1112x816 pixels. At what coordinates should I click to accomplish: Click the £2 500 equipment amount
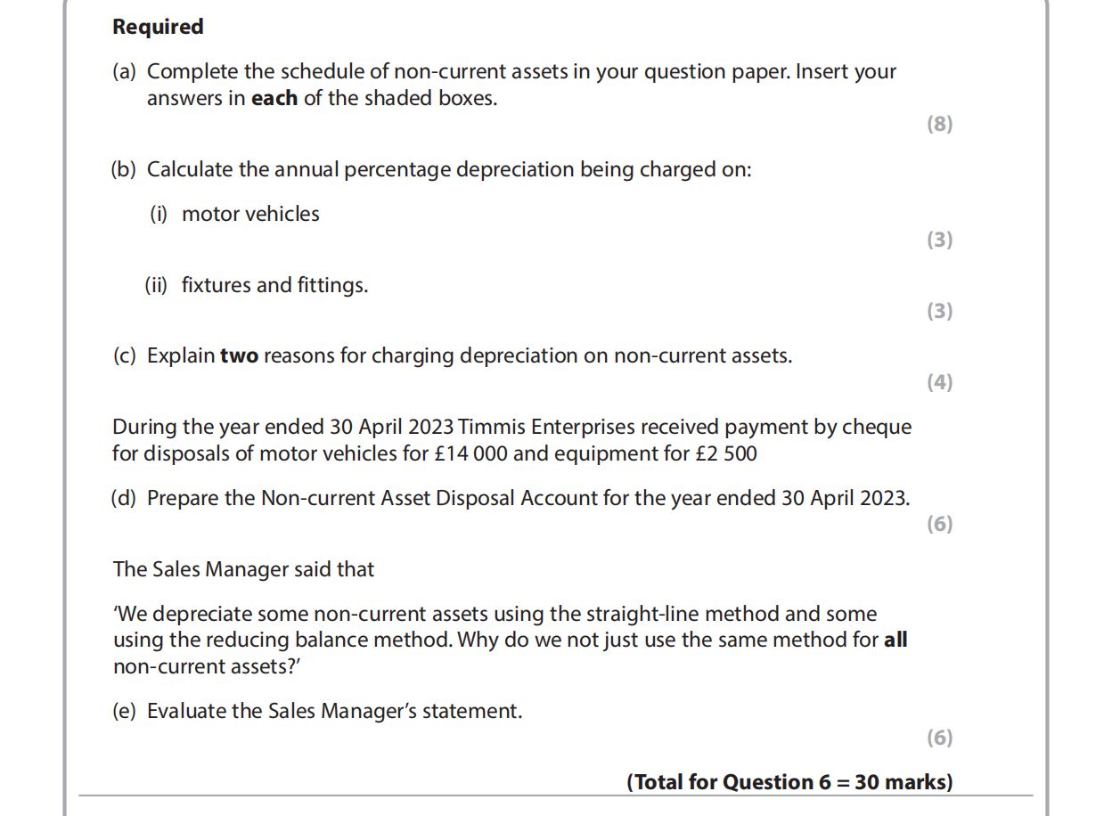(x=726, y=453)
